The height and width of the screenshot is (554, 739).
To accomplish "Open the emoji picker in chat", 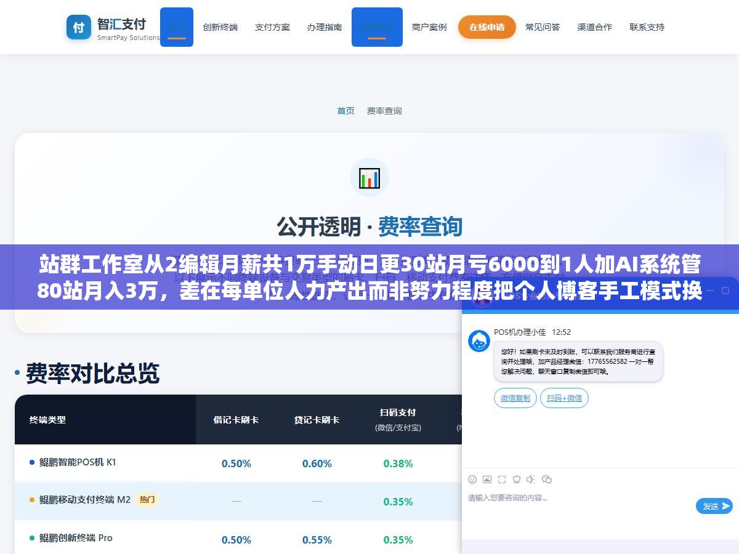I will pos(472,480).
